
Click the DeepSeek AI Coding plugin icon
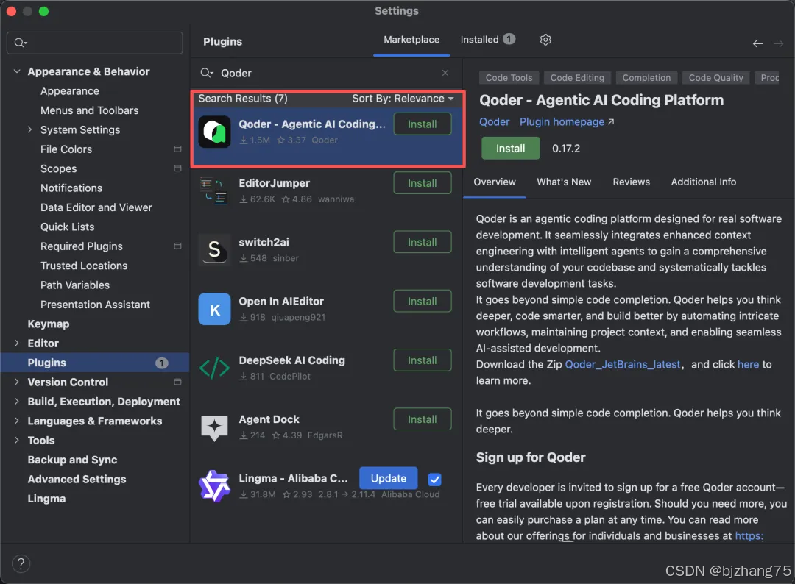click(214, 368)
